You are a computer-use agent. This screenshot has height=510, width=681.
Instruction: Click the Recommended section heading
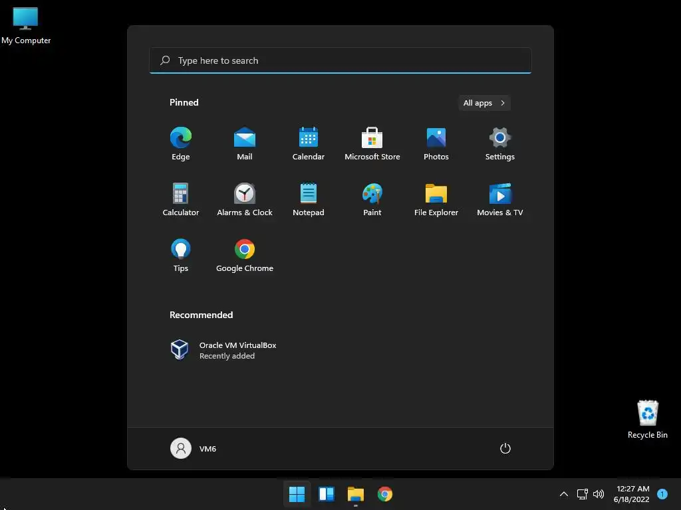click(201, 315)
